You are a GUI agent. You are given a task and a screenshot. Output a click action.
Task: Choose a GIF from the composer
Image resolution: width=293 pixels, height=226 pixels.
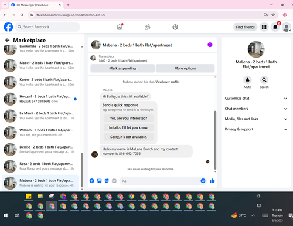coord(114,181)
